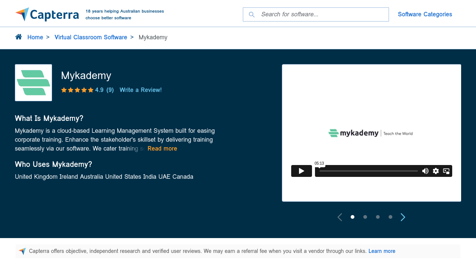This screenshot has height=267, width=476.
Task: Click the Capterra logo
Action: point(47,14)
